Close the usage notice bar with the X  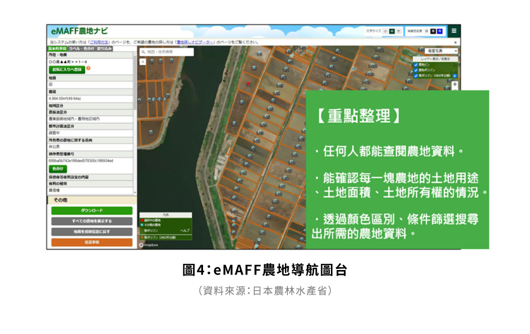click(x=455, y=42)
